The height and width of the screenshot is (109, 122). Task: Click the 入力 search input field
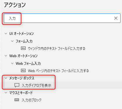[x=62, y=18]
